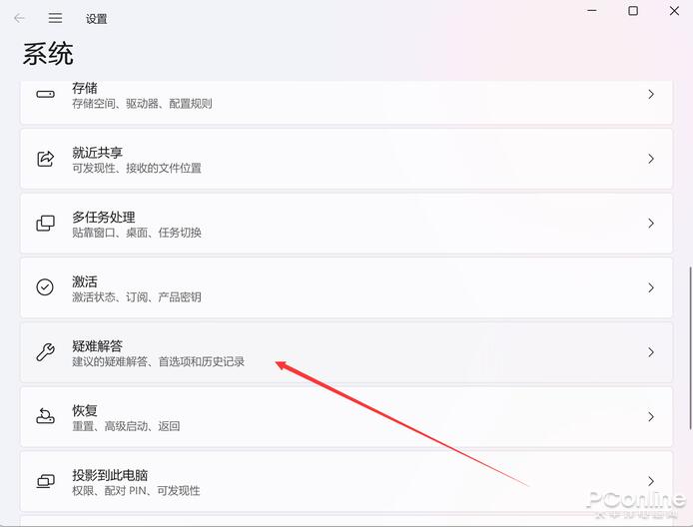Click the storage drive icon
Screen dimensions: 693x529
coord(45,94)
